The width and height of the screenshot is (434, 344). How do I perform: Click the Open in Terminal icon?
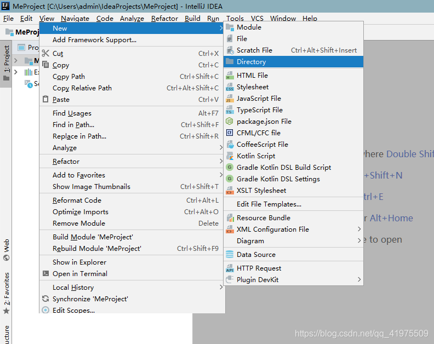pyautogui.click(x=45, y=273)
